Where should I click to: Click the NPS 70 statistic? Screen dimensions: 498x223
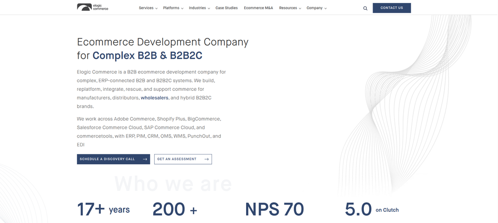tap(274, 210)
